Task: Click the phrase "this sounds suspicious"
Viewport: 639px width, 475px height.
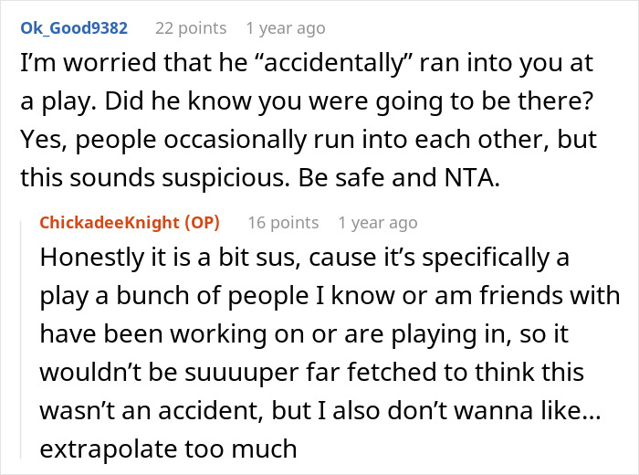Action: click(x=153, y=178)
